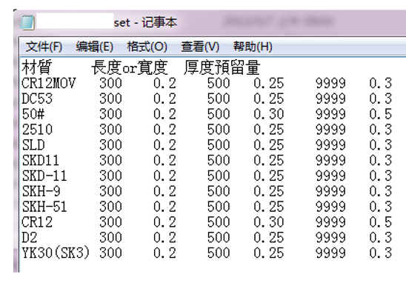
Task: Click 0.30 in the CR12 row
Action: [x=269, y=222]
